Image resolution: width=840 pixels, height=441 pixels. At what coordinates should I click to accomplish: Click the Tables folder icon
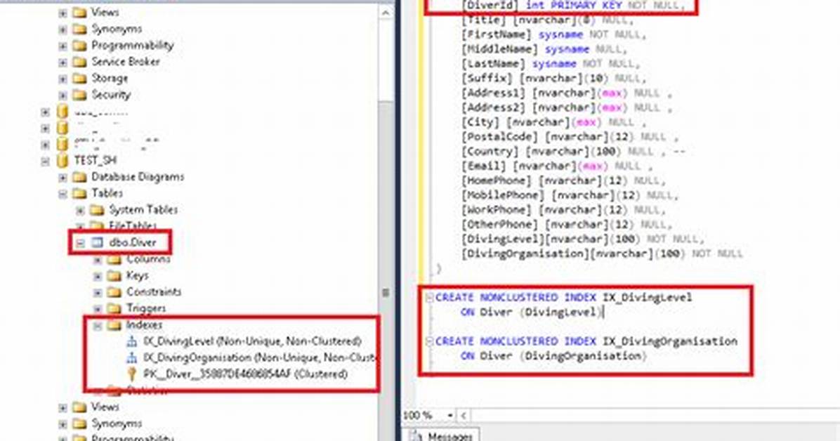[79, 193]
